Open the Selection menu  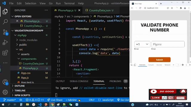[30, 3]
